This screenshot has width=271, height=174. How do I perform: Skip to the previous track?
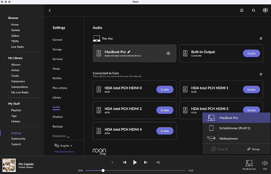[x=125, y=163]
